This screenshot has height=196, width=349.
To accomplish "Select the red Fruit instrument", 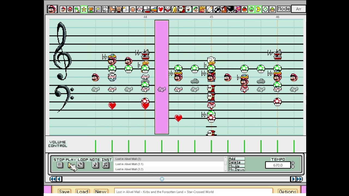I will pyautogui.click(x=244, y=9).
